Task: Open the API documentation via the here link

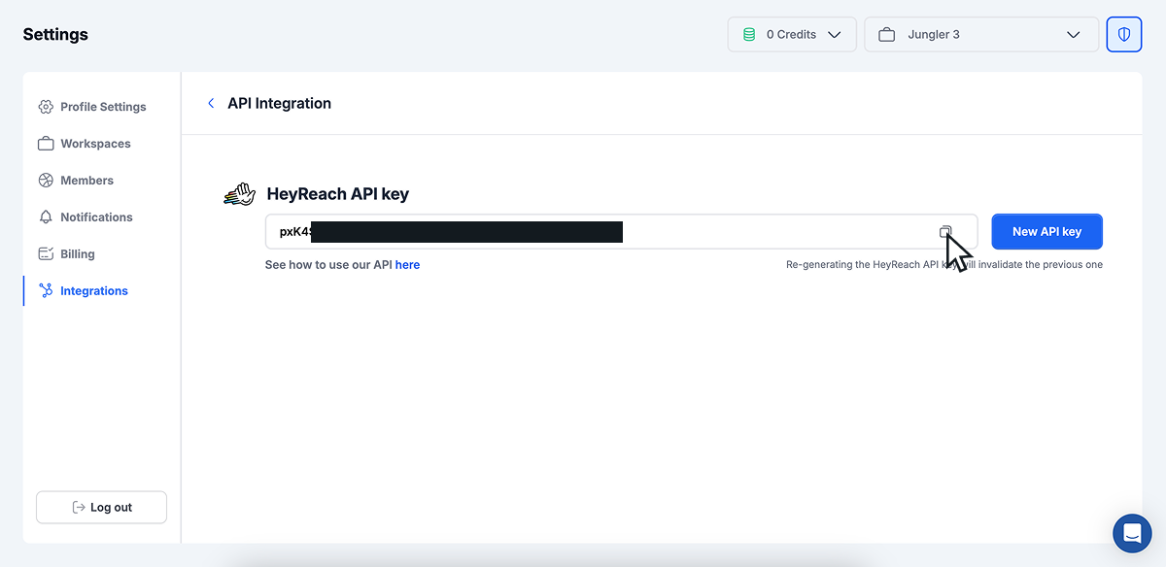Action: (407, 264)
